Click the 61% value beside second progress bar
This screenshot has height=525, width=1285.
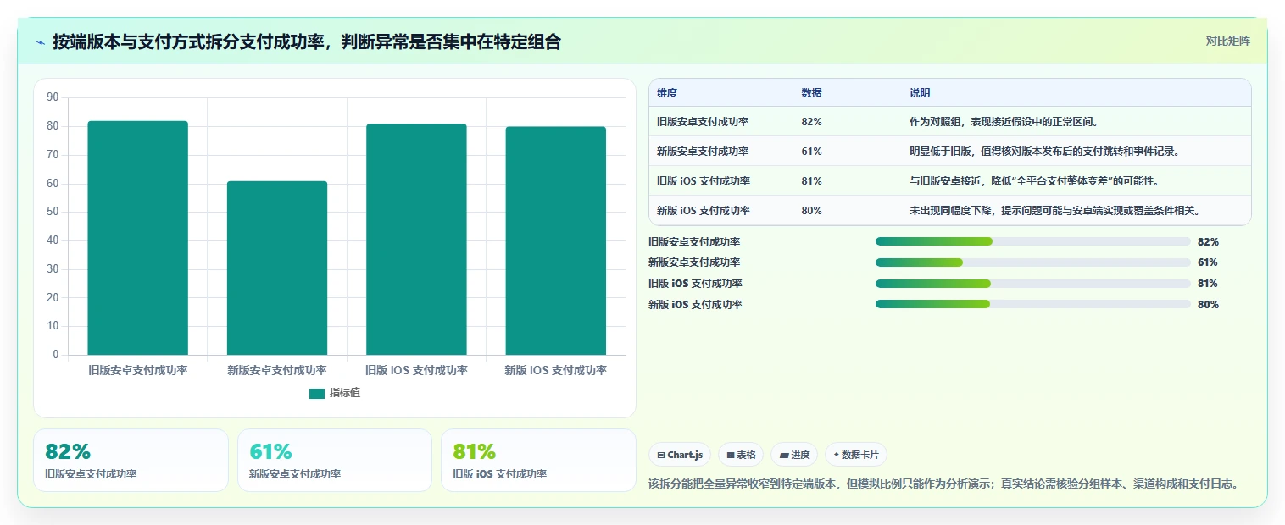click(x=1208, y=262)
